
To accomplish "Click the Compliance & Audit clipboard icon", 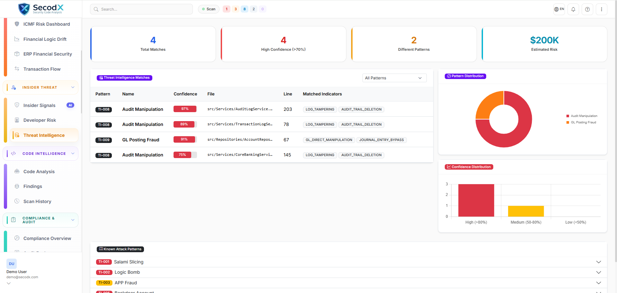I will coord(13,220).
